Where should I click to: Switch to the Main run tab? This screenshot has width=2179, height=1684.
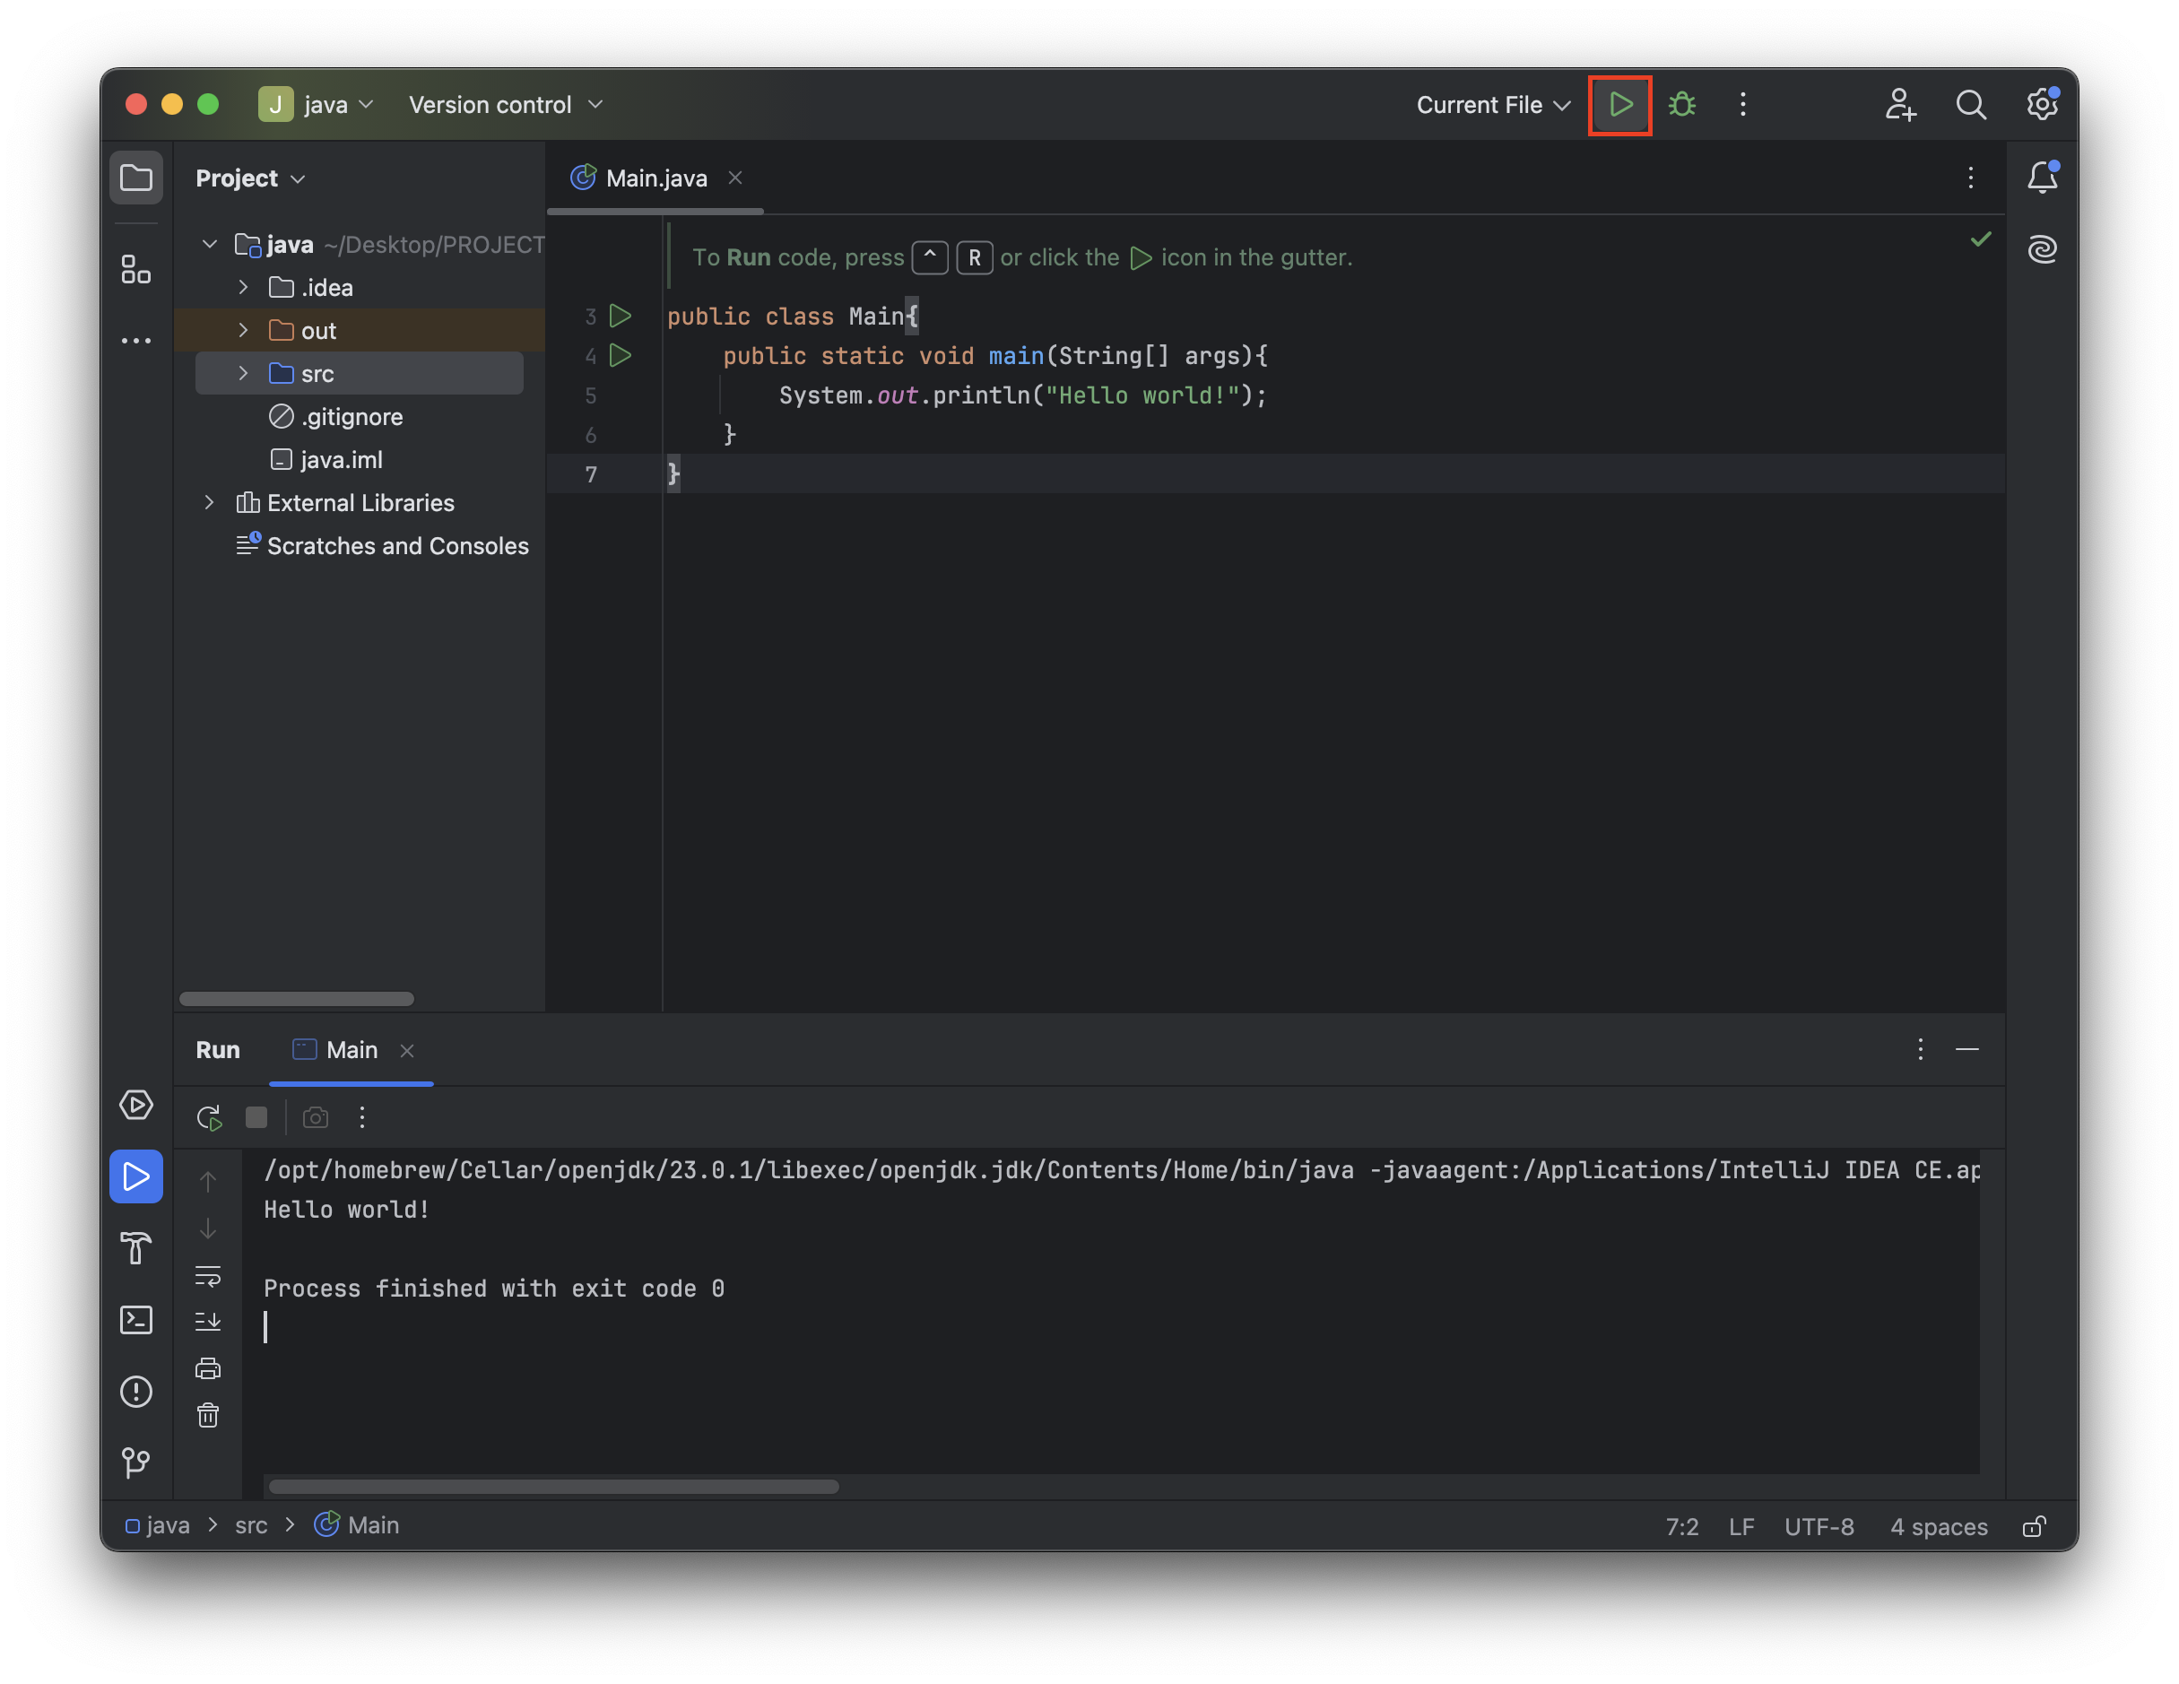pyautogui.click(x=351, y=1051)
